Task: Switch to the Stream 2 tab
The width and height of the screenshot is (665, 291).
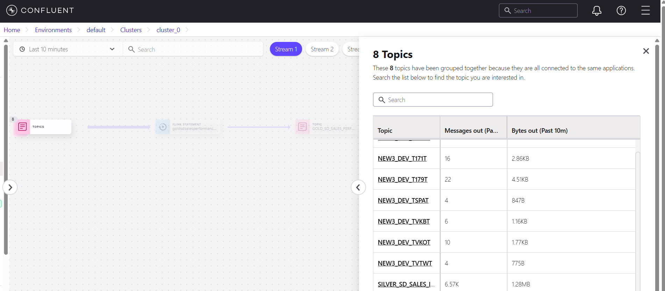Action: (322, 49)
